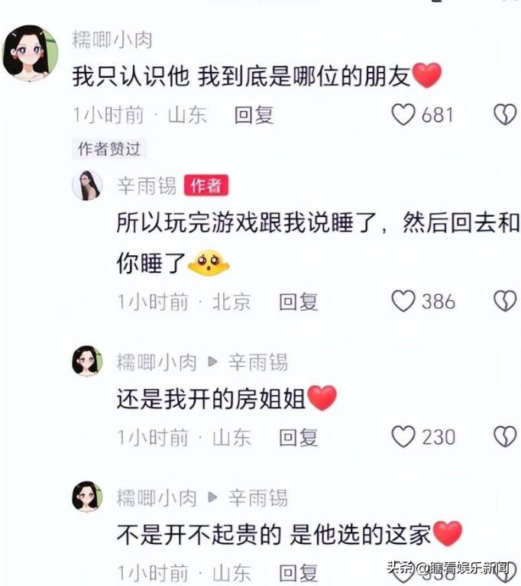The image size is (521, 586).
Task: Like the reply with 230 likes
Action: (403, 437)
